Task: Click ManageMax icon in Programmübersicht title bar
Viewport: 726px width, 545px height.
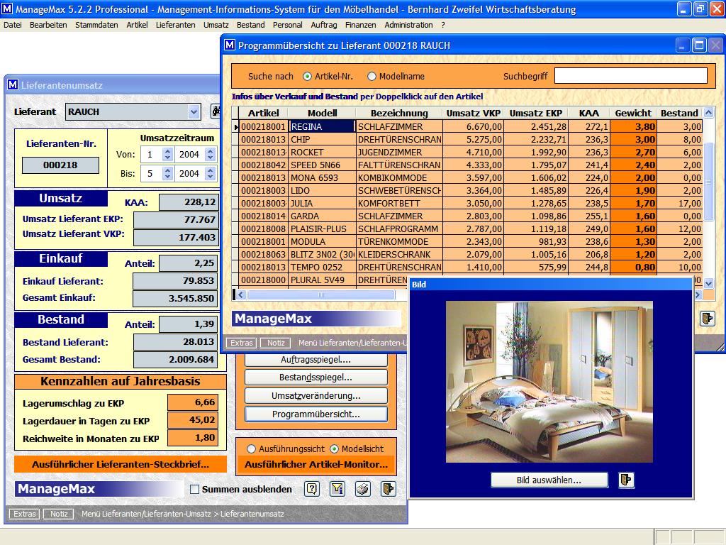Action: [230, 45]
